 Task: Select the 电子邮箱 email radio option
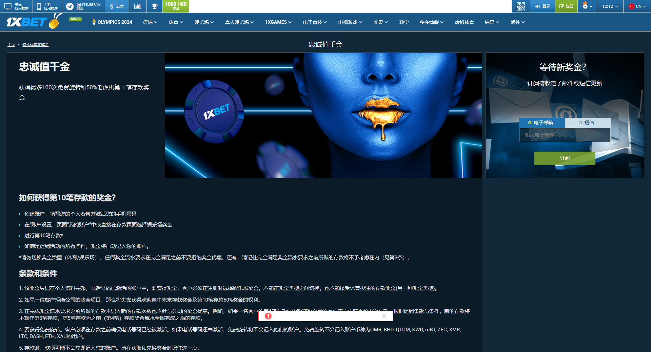[x=541, y=123]
